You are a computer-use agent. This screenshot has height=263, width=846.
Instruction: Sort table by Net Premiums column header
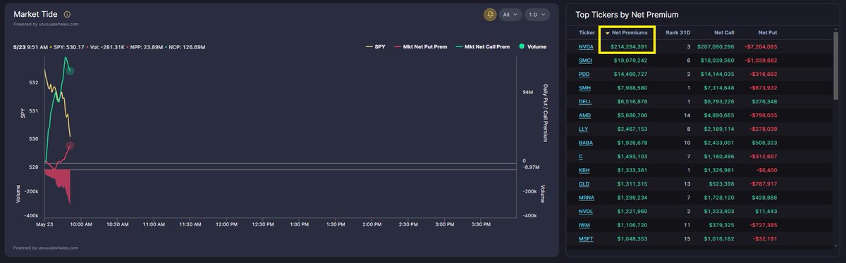pyautogui.click(x=630, y=32)
